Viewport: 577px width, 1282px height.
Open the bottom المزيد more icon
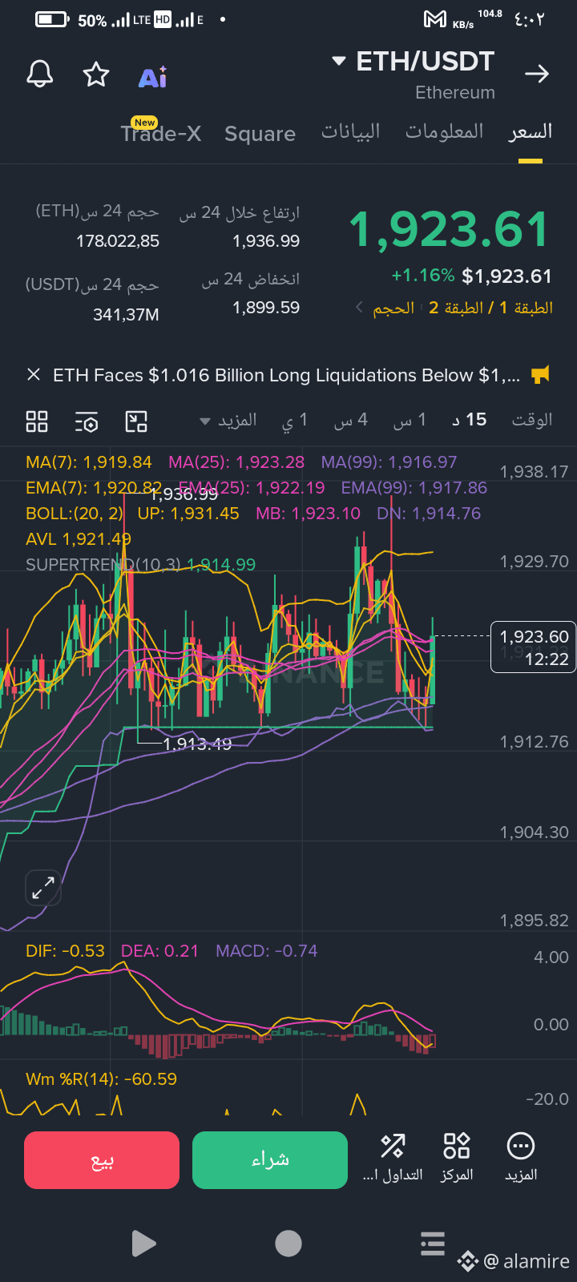click(x=521, y=1158)
